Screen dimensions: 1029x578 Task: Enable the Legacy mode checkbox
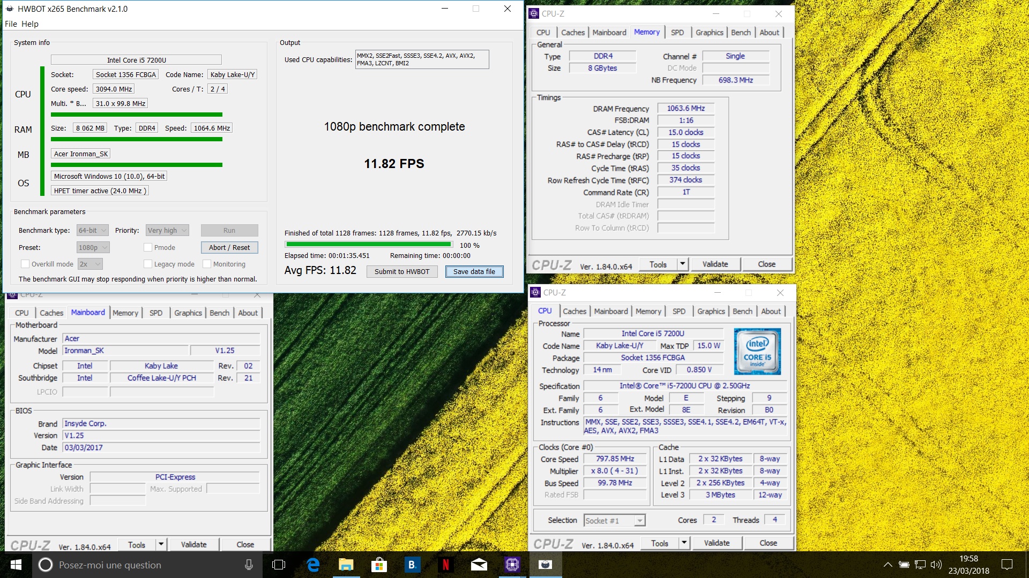tap(148, 264)
